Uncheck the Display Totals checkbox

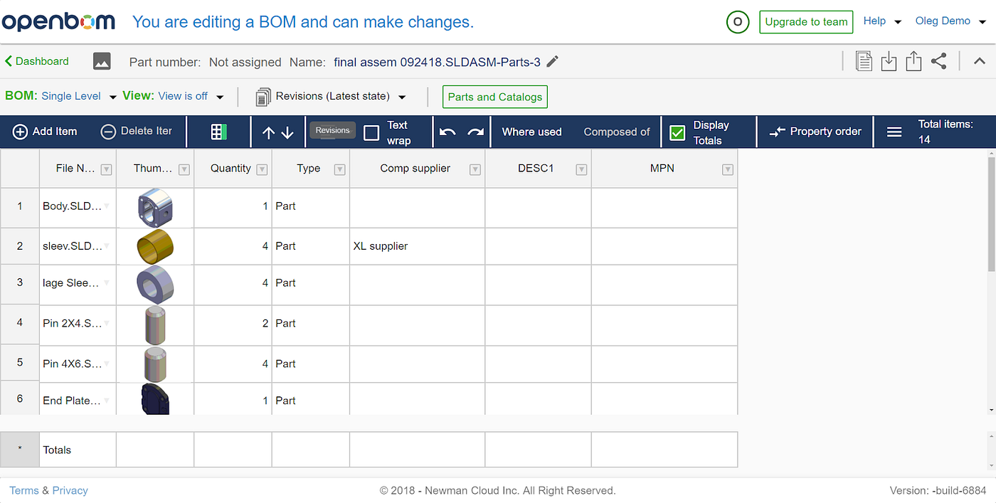tap(678, 133)
